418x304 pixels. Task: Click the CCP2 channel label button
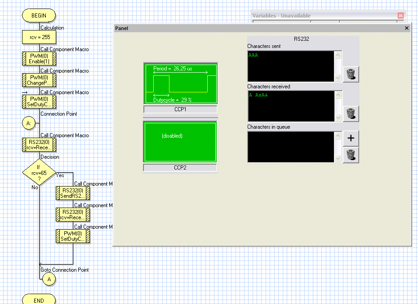(x=180, y=168)
